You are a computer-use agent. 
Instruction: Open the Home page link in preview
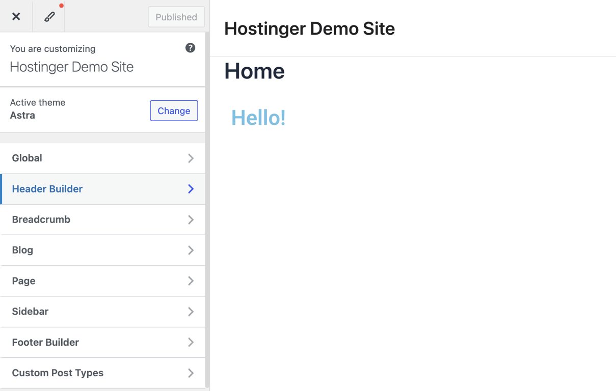click(254, 71)
